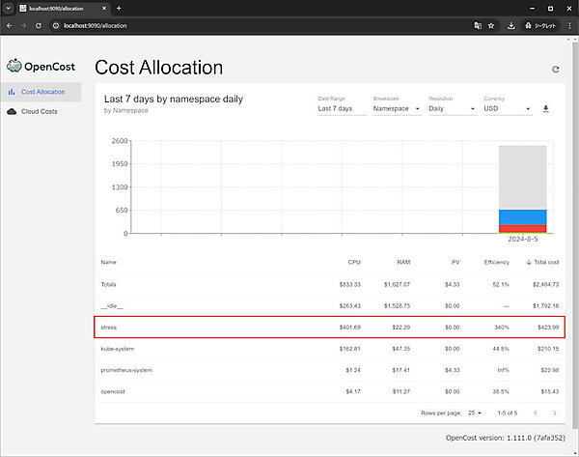Download the cost report as CSV

(546, 108)
